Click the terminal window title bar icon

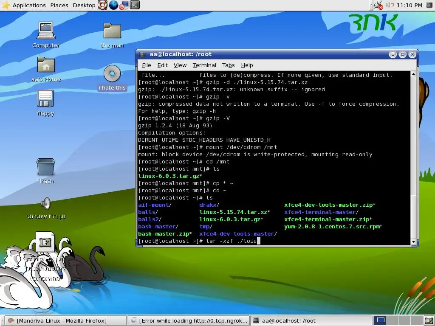(142, 54)
